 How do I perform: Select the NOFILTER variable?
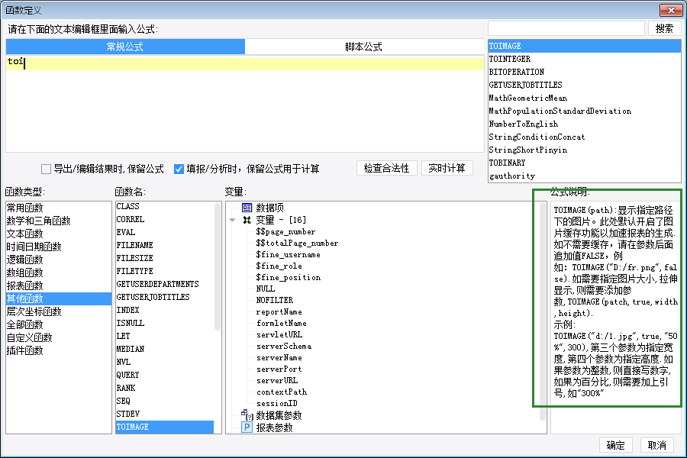[x=275, y=300]
